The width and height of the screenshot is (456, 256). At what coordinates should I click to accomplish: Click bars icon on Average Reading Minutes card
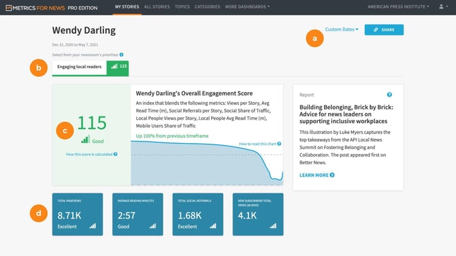pyautogui.click(x=152, y=226)
